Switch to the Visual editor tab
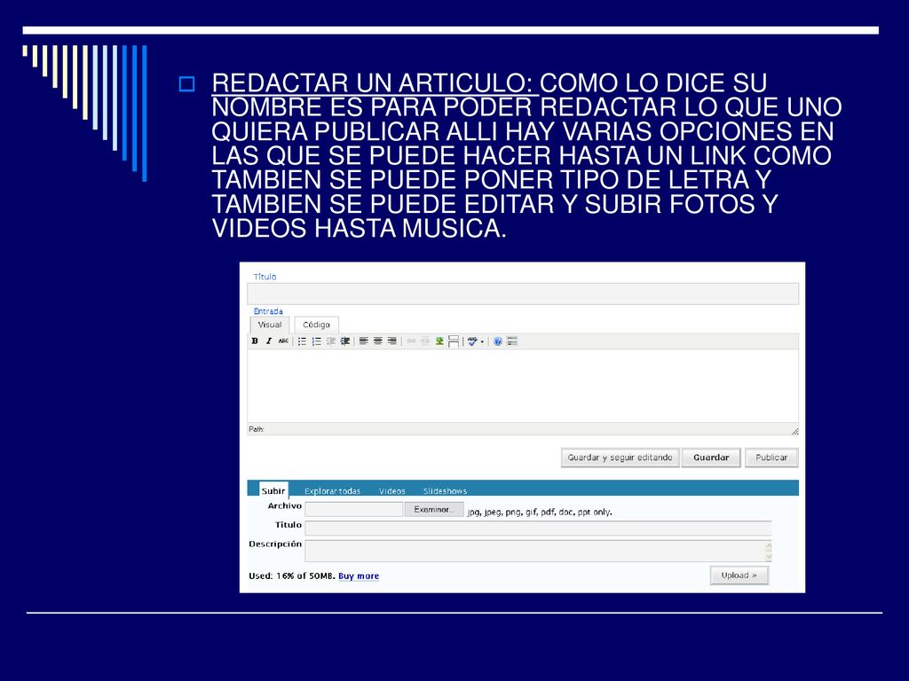This screenshot has height=681, width=909. [270, 325]
